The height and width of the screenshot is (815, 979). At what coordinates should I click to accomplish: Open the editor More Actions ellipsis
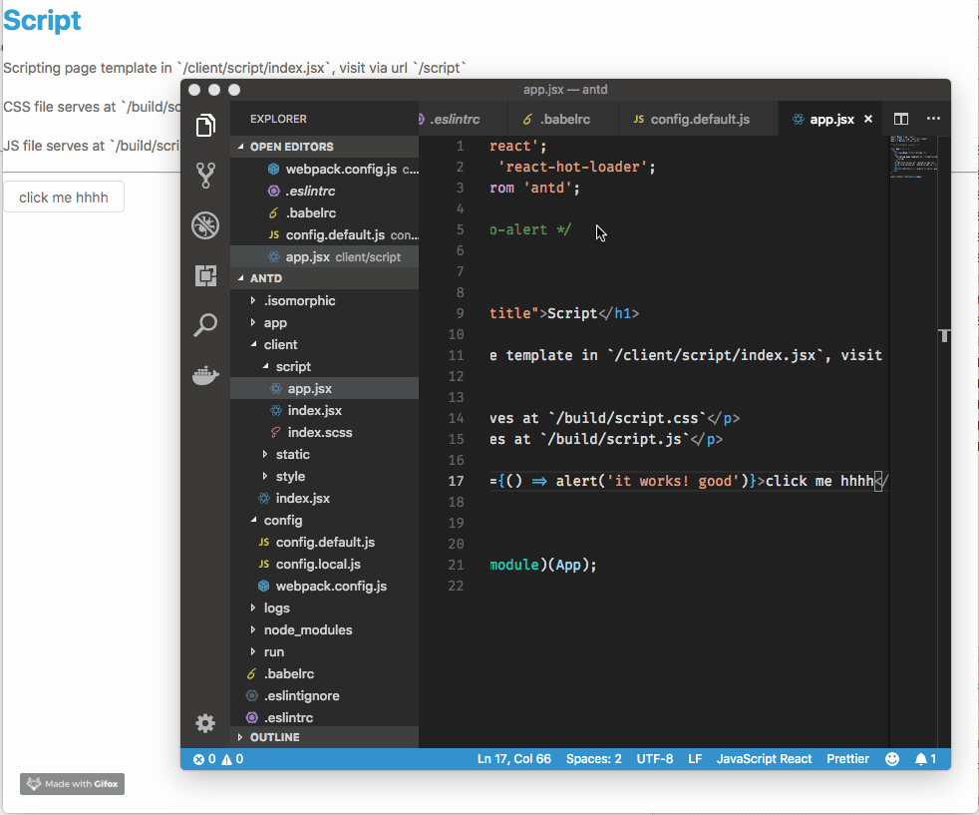point(933,118)
